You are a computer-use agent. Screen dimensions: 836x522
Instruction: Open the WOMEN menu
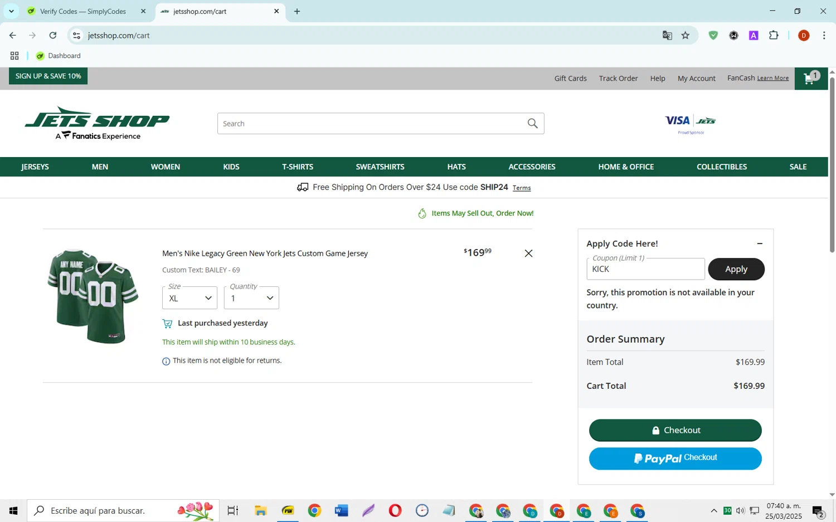[166, 167]
